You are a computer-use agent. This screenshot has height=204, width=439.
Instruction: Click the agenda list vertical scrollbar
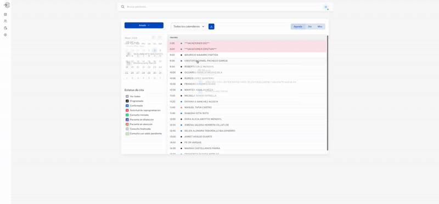pyautogui.click(x=327, y=93)
